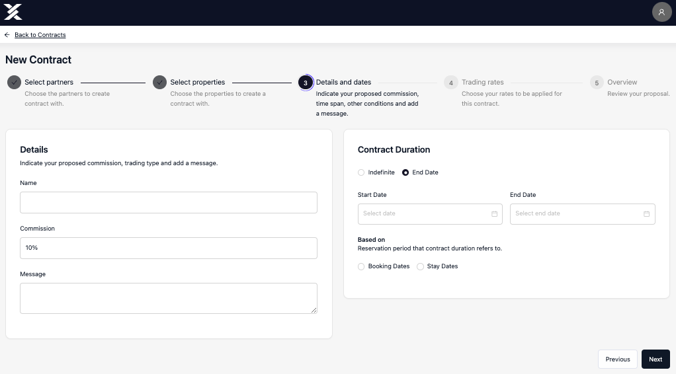Click the Contract Duration heading
This screenshot has width=676, height=374.
point(394,149)
